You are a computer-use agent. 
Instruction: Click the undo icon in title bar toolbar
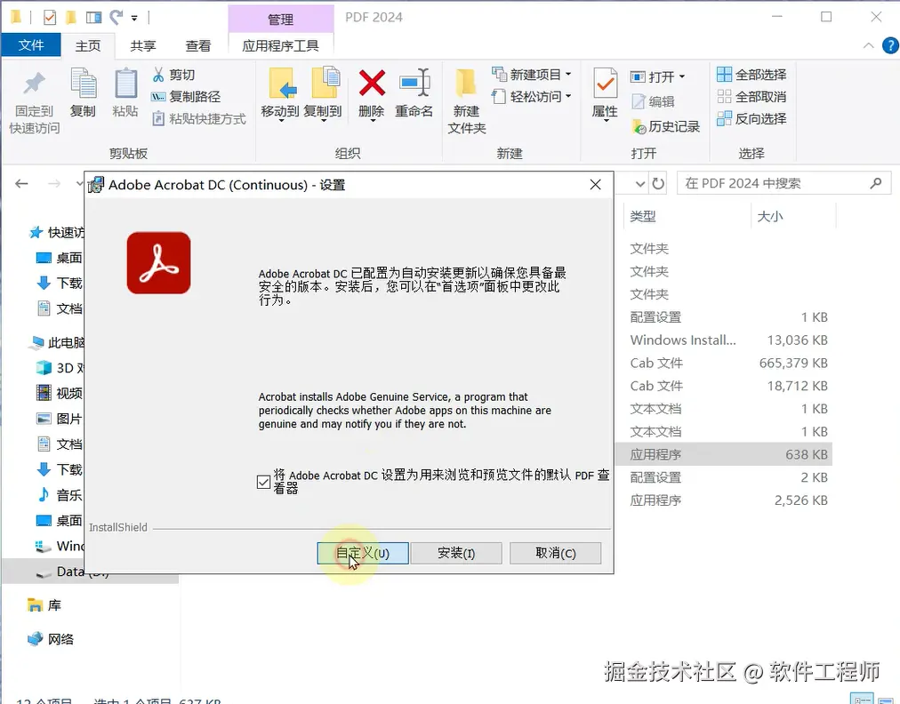tap(117, 18)
